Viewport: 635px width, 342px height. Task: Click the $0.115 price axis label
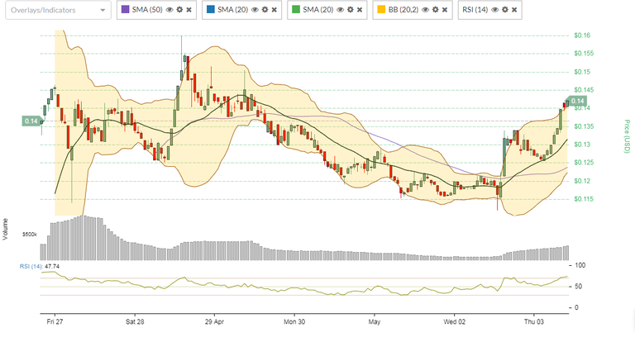pos(584,199)
